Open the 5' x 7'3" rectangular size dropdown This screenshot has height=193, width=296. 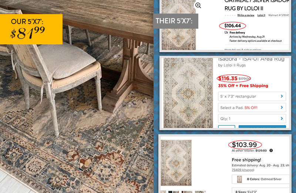[x=252, y=96]
